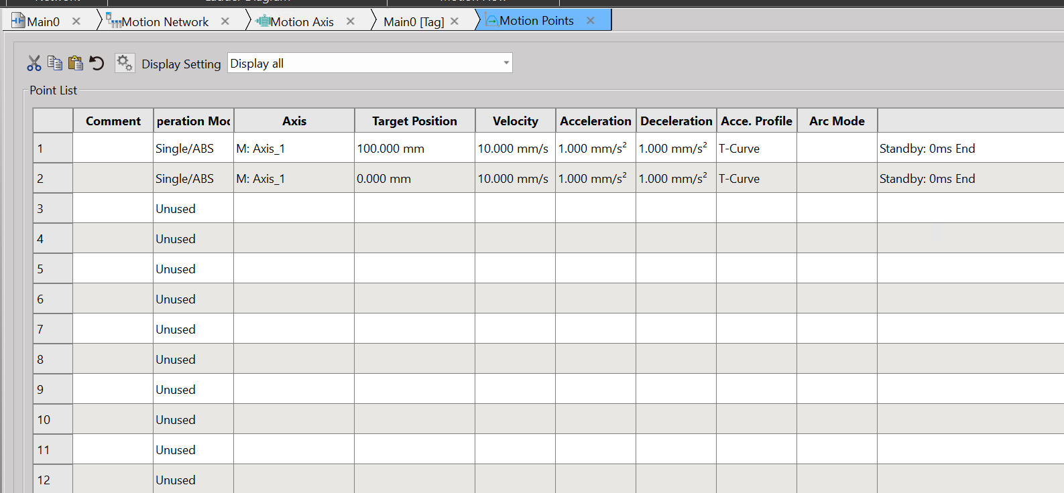Switch to the Main0 tab

coord(43,21)
